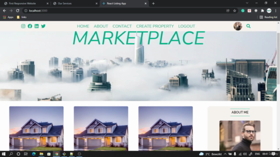Open the LinkedIn social icon
The image size is (280, 157).
tap(37, 26)
